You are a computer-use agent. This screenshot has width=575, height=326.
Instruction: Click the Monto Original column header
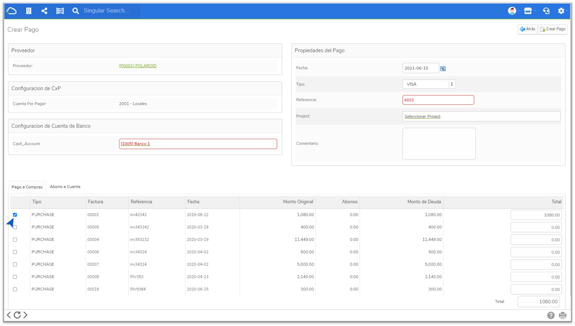coord(298,202)
